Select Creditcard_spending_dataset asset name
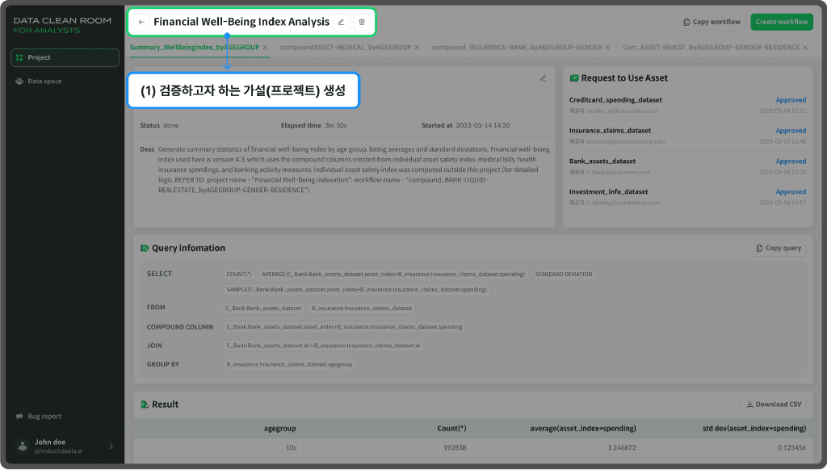Screen dimensions: 827x470 pyautogui.click(x=615, y=100)
